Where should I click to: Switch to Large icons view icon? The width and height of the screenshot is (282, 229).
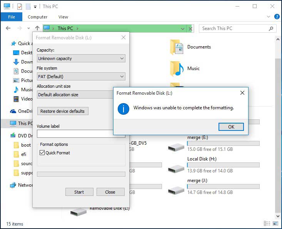275,224
